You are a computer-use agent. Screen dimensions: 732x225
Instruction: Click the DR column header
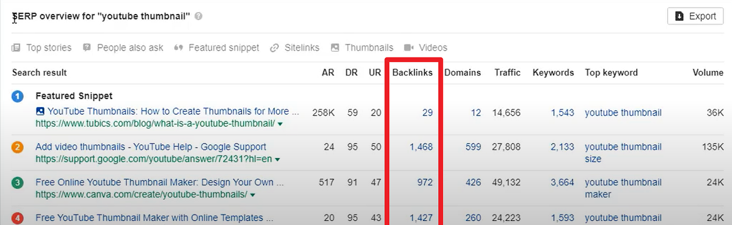click(x=351, y=73)
